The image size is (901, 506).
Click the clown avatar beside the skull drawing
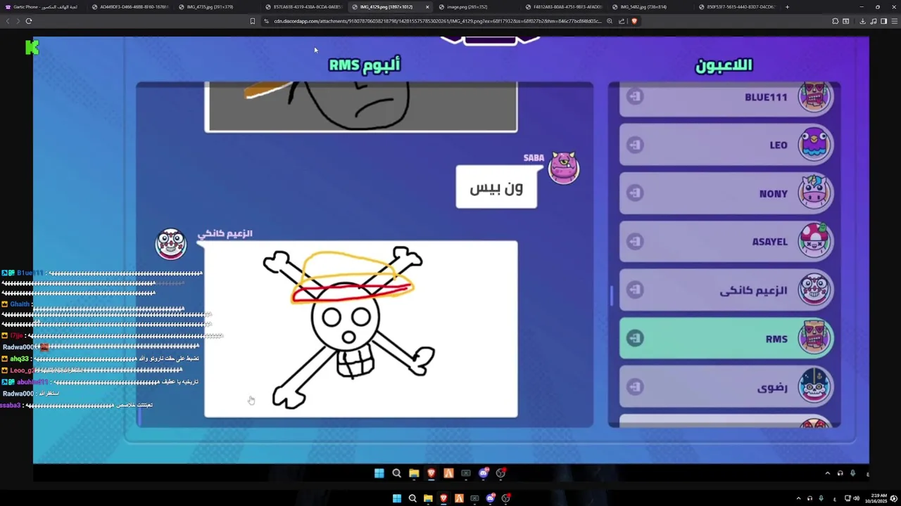171,244
